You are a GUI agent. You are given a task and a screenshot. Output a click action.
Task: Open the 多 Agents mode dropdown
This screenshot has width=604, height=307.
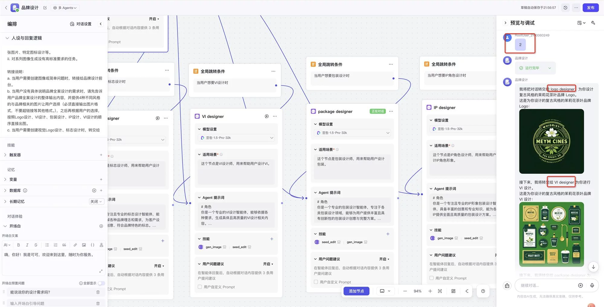[x=65, y=8]
